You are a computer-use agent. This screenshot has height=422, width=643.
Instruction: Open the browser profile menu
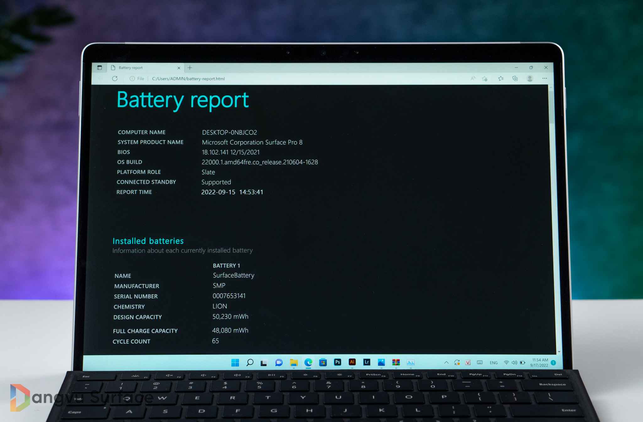pos(530,78)
